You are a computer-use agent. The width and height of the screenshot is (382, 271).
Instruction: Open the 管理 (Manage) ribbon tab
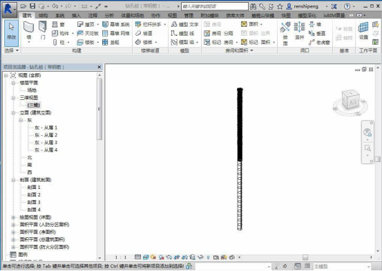coord(189,15)
